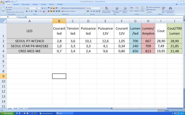Open the fx insert function dialog
The width and height of the screenshot is (185, 115).
[x=25, y=17]
